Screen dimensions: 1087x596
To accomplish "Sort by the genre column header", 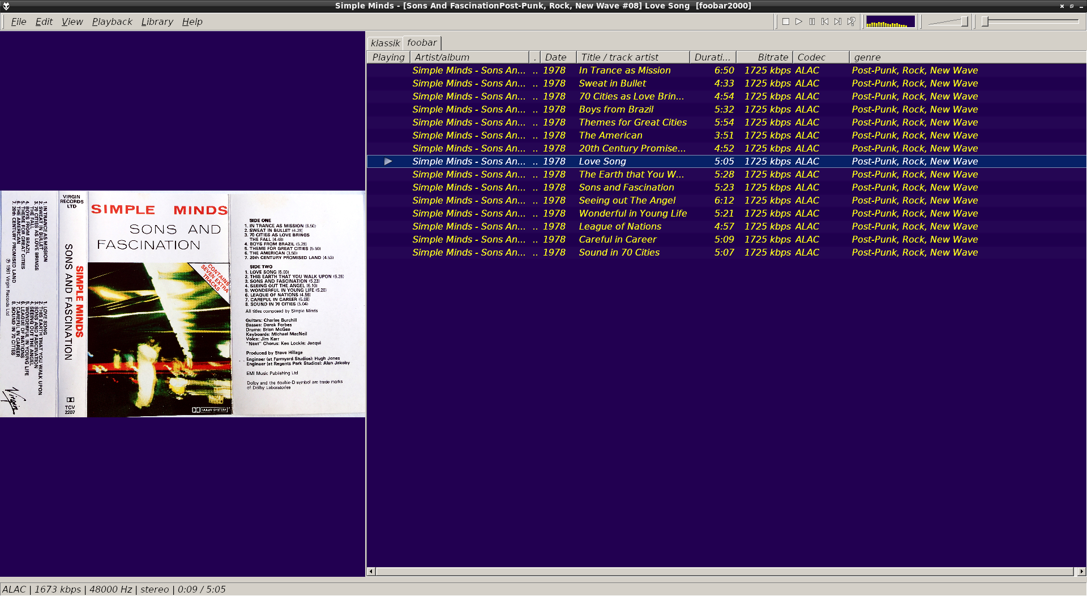I will point(968,57).
